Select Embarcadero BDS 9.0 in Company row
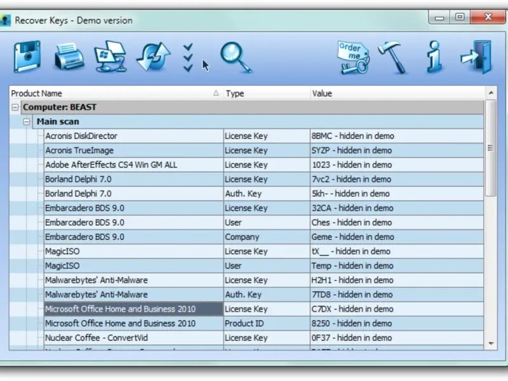Image resolution: width=508 pixels, height=381 pixels. 84,237
